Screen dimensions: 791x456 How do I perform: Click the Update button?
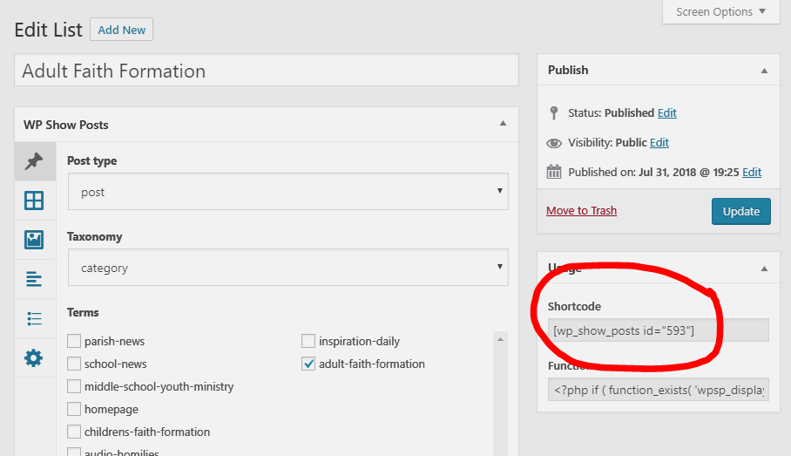pos(740,211)
